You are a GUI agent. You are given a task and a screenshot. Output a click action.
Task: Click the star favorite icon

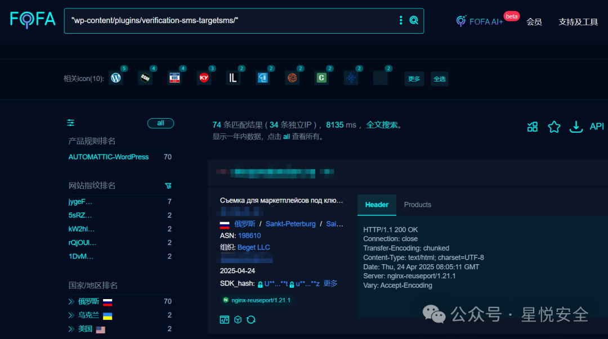tap(554, 126)
